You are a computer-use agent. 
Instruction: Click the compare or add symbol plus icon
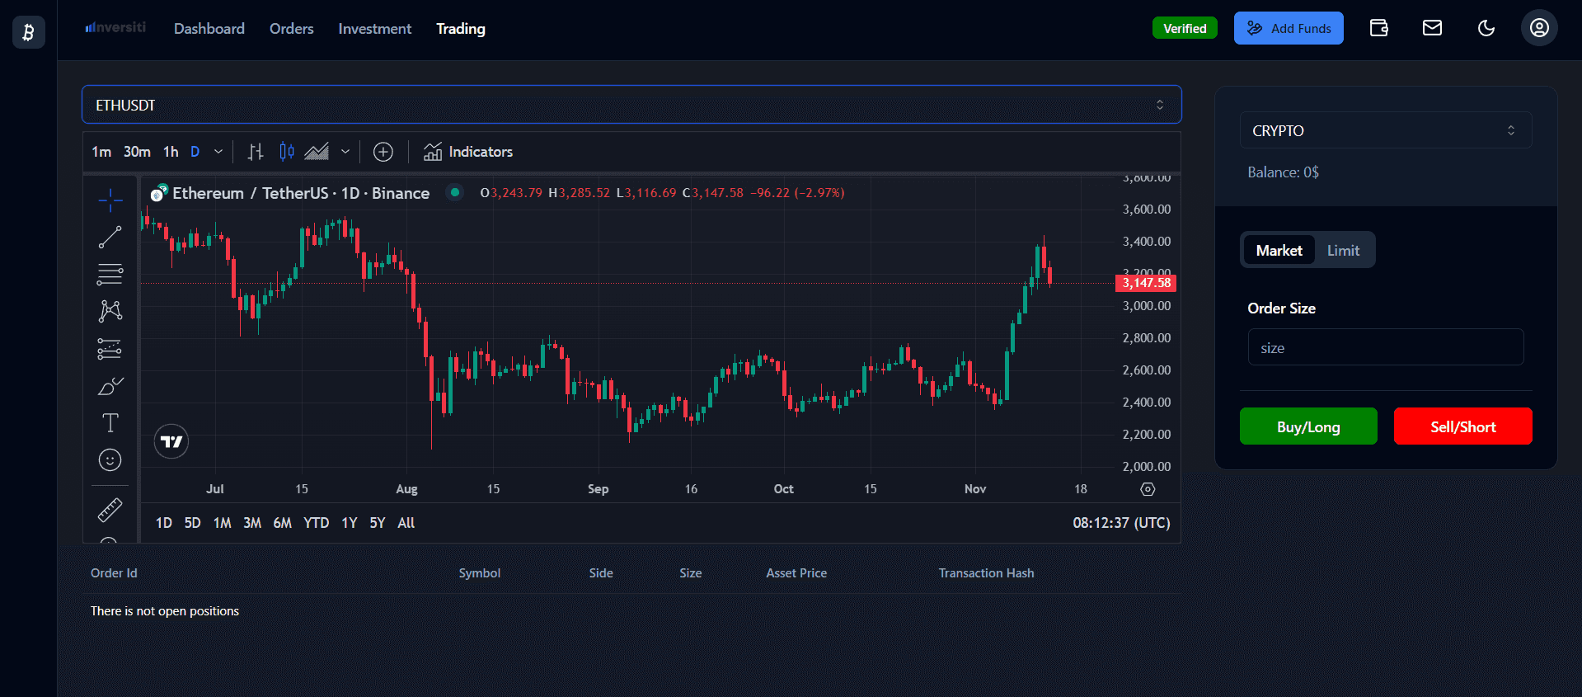click(x=383, y=152)
